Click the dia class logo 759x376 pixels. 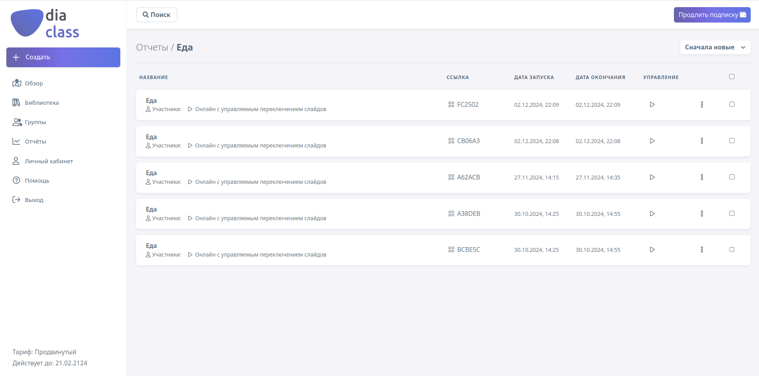pos(45,23)
